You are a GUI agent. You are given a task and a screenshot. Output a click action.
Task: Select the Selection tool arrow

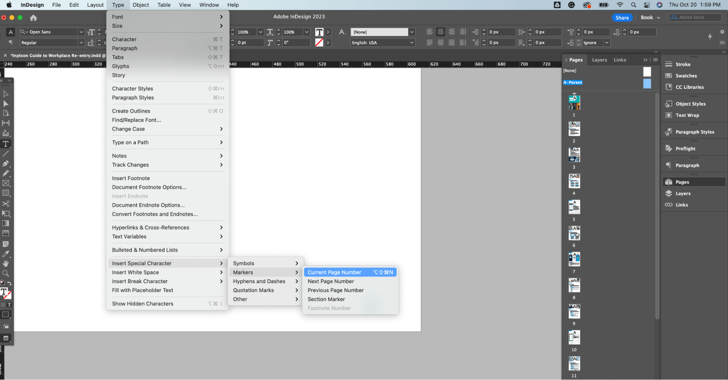6,94
